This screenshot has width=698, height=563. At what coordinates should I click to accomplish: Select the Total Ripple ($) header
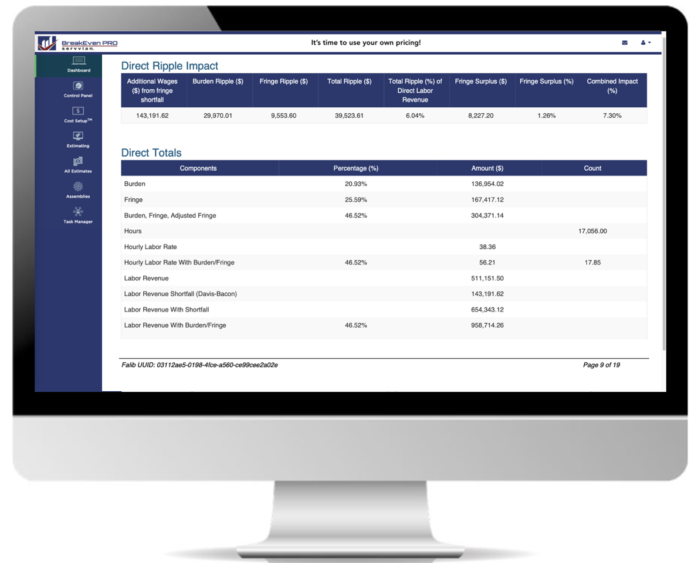point(349,82)
